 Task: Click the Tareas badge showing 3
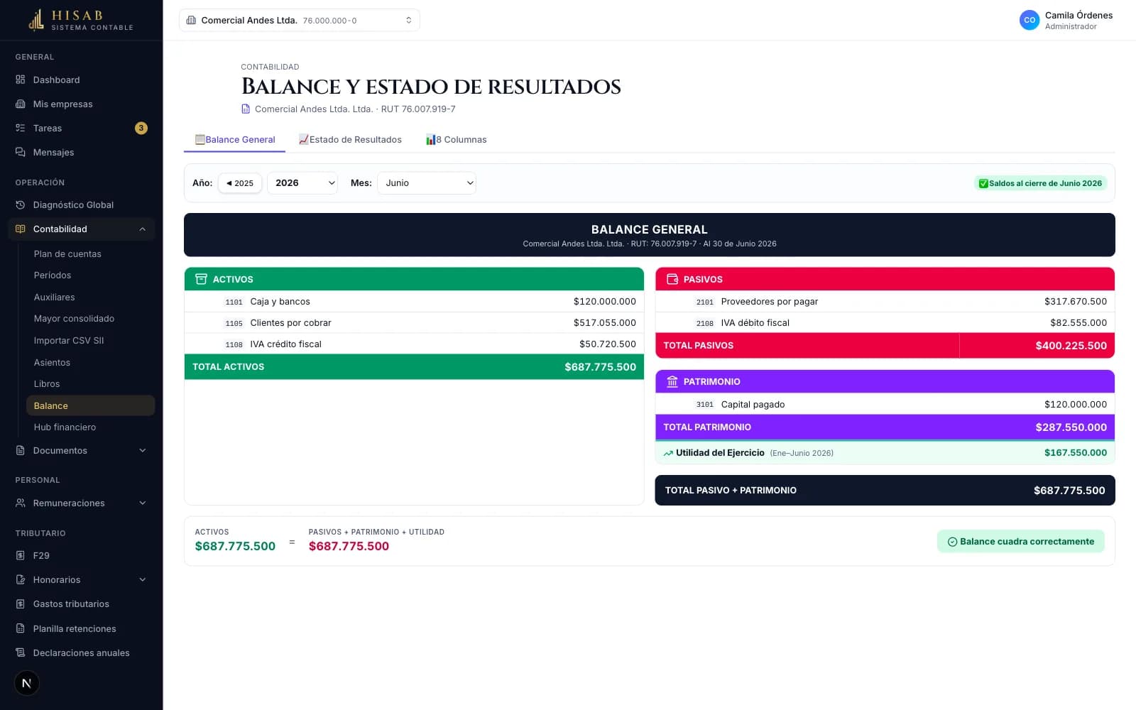pyautogui.click(x=141, y=128)
